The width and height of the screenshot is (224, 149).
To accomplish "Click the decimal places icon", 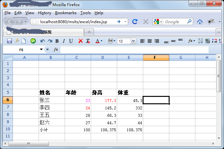I will click(214, 41).
